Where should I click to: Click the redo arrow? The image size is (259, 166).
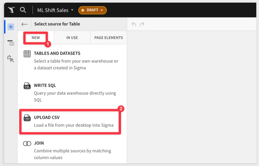pos(142,24)
